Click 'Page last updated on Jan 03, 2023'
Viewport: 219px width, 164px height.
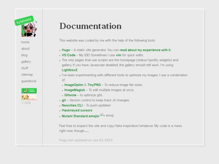(86, 140)
